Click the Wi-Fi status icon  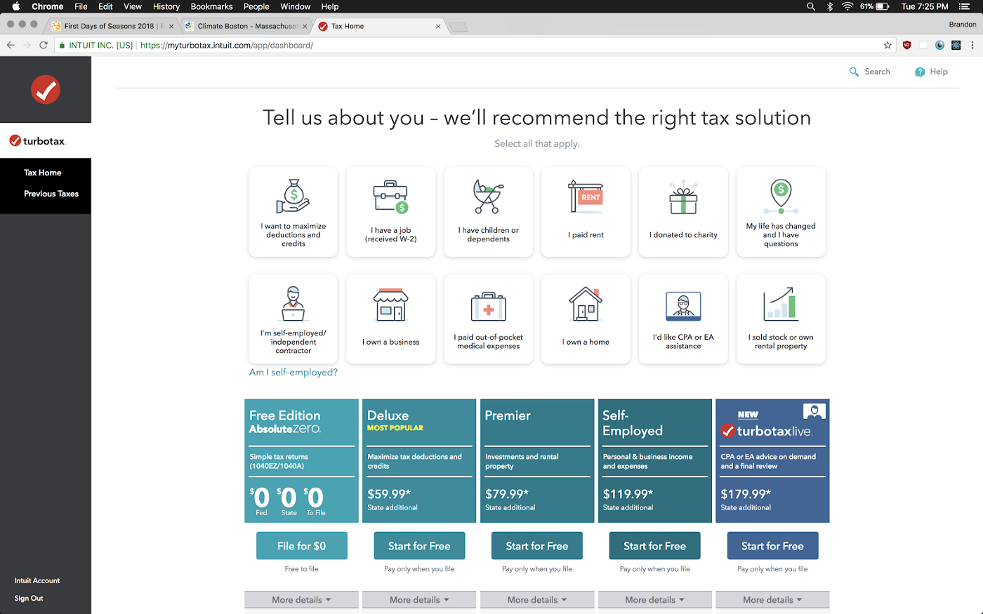[847, 6]
